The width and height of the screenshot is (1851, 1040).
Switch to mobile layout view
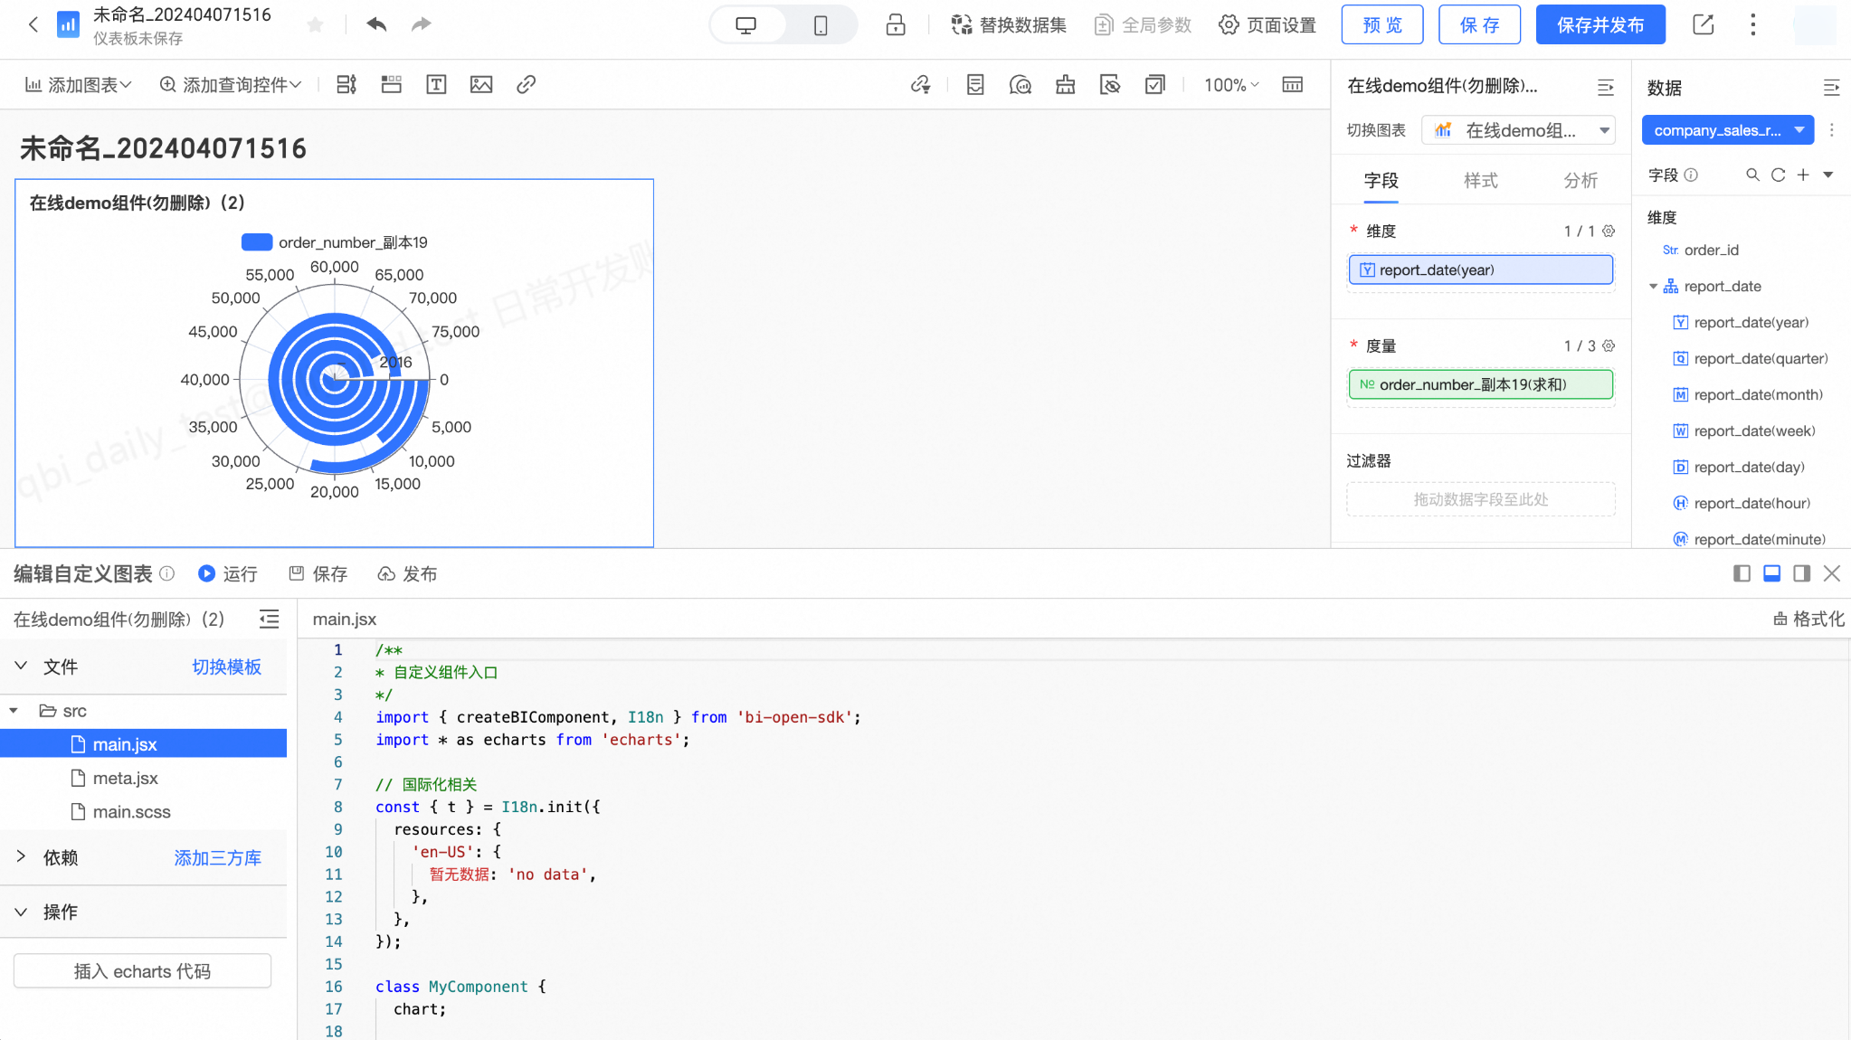tap(820, 25)
